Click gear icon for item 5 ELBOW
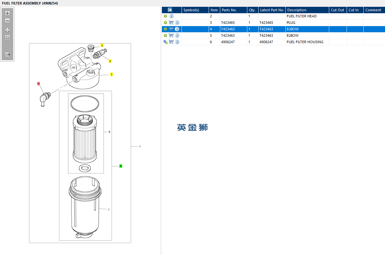Image resolution: width=385 pixels, height=255 pixels. 165,35
